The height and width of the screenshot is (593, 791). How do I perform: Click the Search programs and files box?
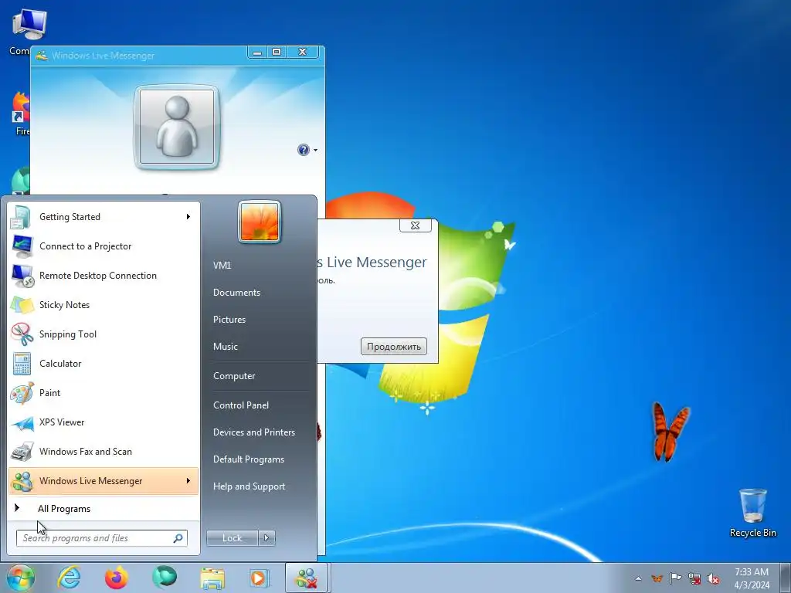(x=101, y=538)
